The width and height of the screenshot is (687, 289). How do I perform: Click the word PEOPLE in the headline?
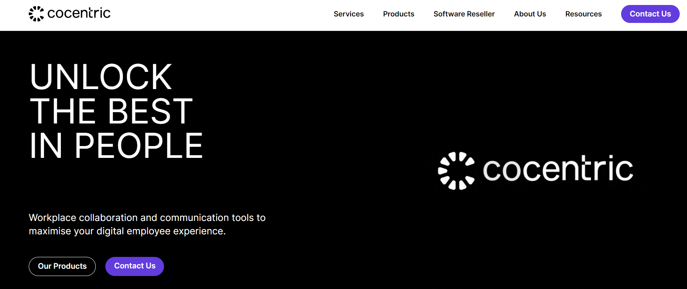138,146
